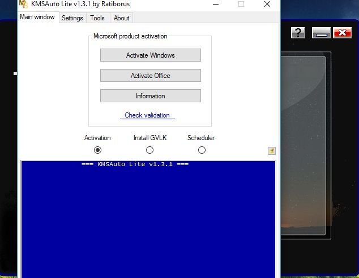Select the Scheduler radio button
359x278 pixels.
coord(202,150)
